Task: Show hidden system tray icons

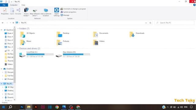Action: pyautogui.click(x=168, y=107)
